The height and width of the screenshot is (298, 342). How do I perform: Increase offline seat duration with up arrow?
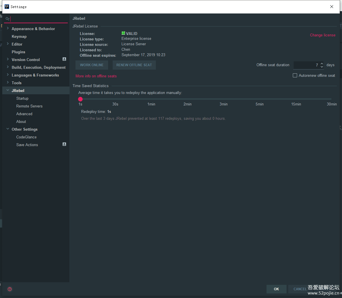pos(322,64)
